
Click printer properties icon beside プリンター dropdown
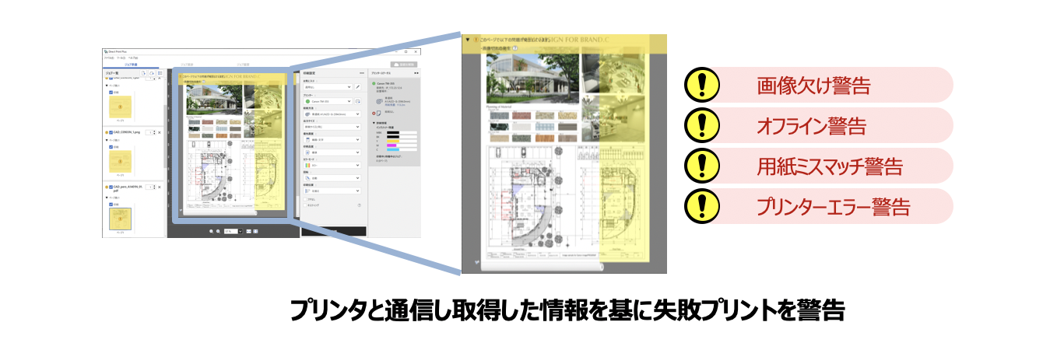pyautogui.click(x=357, y=101)
